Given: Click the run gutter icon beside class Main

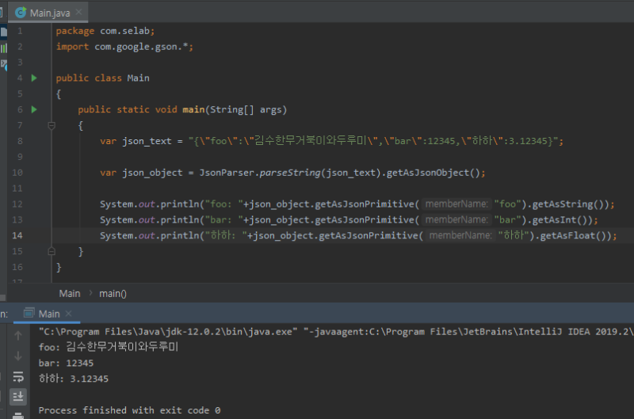Looking at the screenshot, I should pos(34,78).
